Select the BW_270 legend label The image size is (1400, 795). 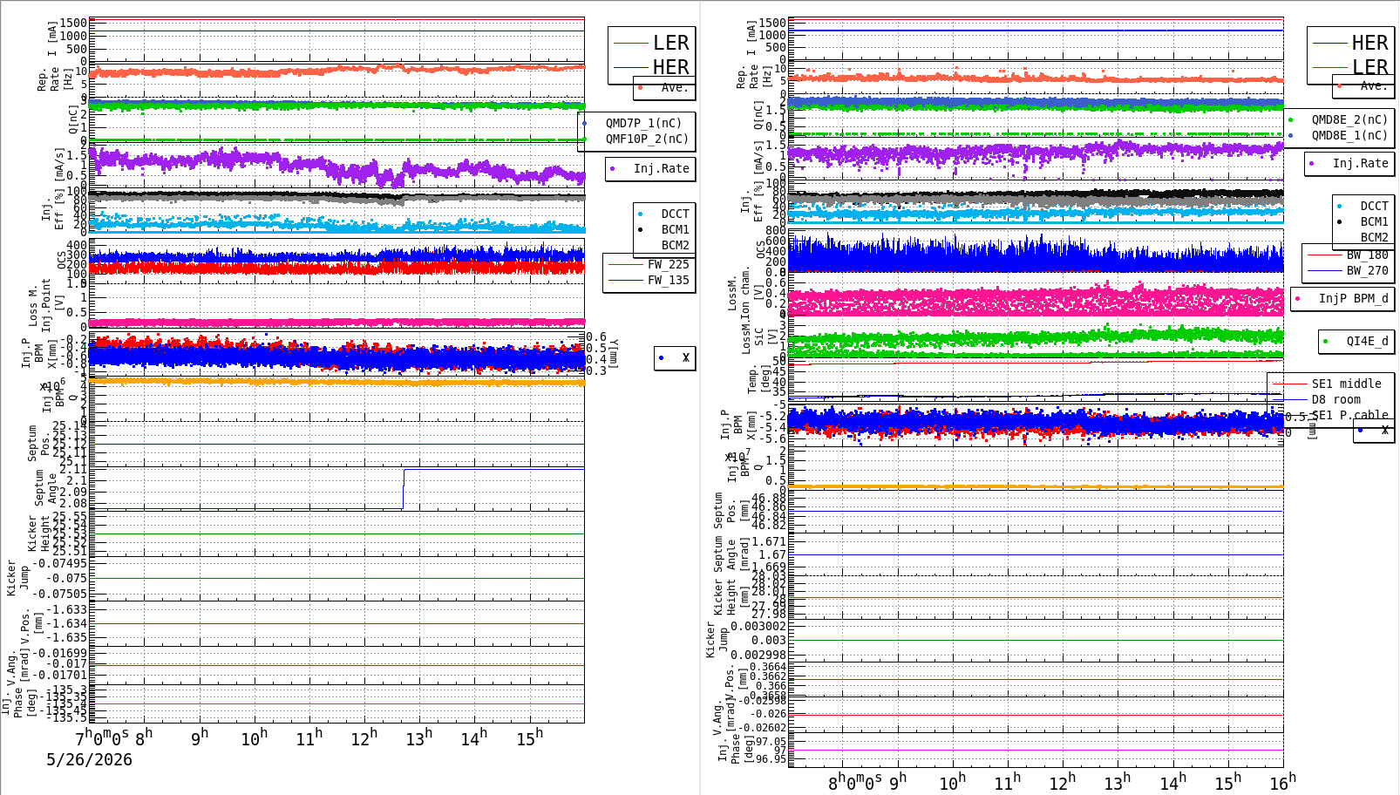pyautogui.click(x=1367, y=270)
